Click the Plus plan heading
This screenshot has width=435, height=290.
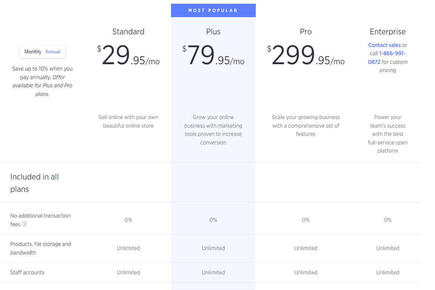coord(213,32)
